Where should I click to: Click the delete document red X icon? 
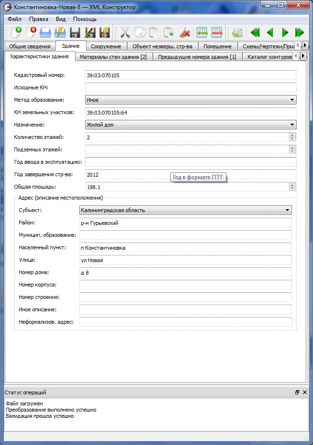click(31, 32)
